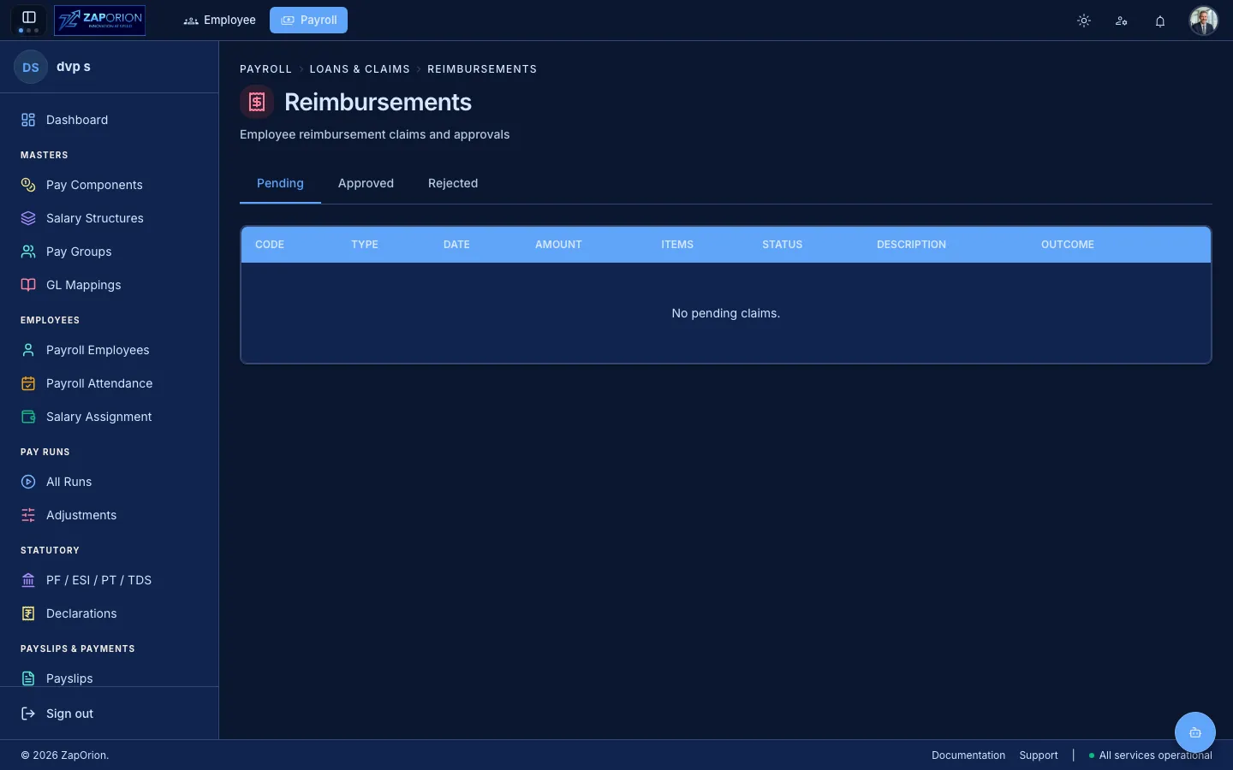Click the Payroll Attendance calendar icon
1233x770 pixels.
(28, 383)
